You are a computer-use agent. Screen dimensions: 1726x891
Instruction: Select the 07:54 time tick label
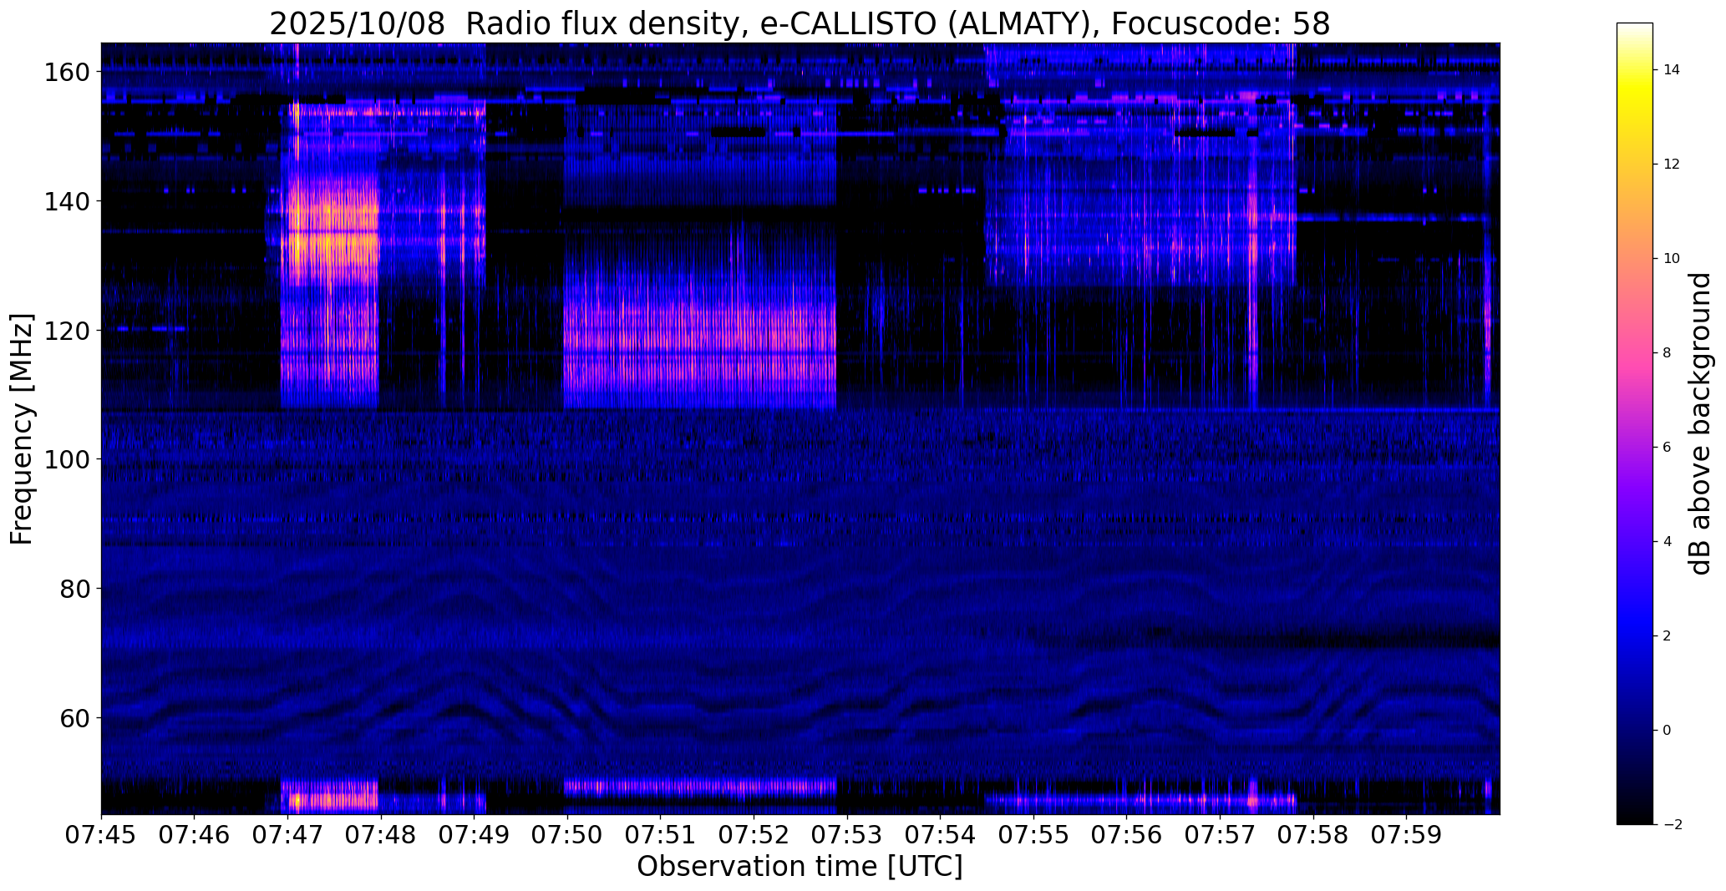point(941,835)
